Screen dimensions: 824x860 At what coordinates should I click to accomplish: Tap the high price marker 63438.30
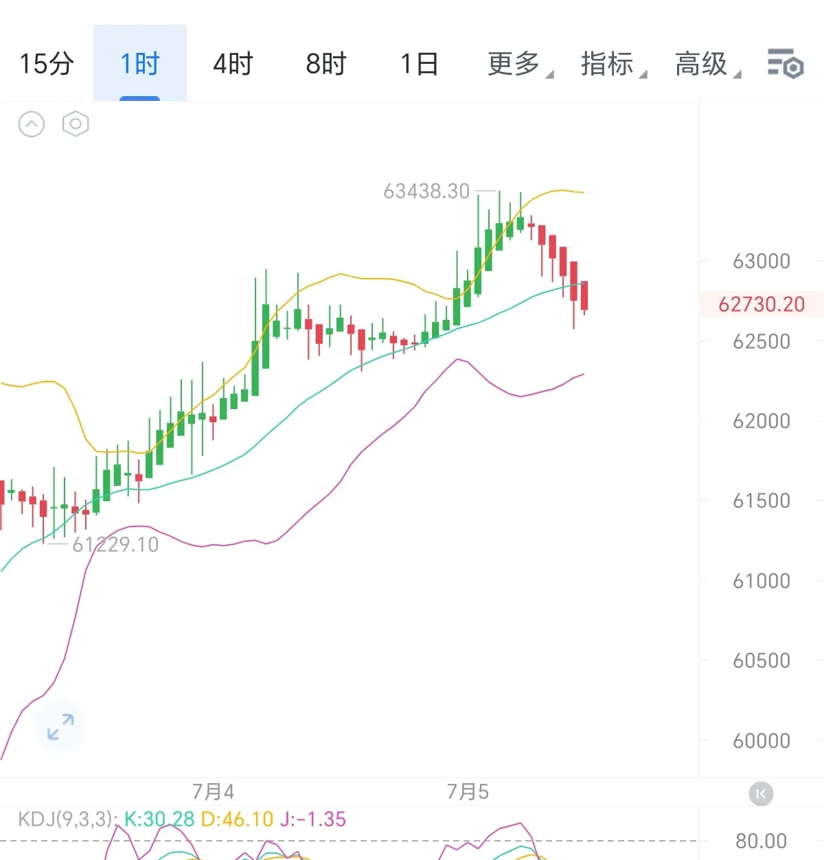coord(426,191)
